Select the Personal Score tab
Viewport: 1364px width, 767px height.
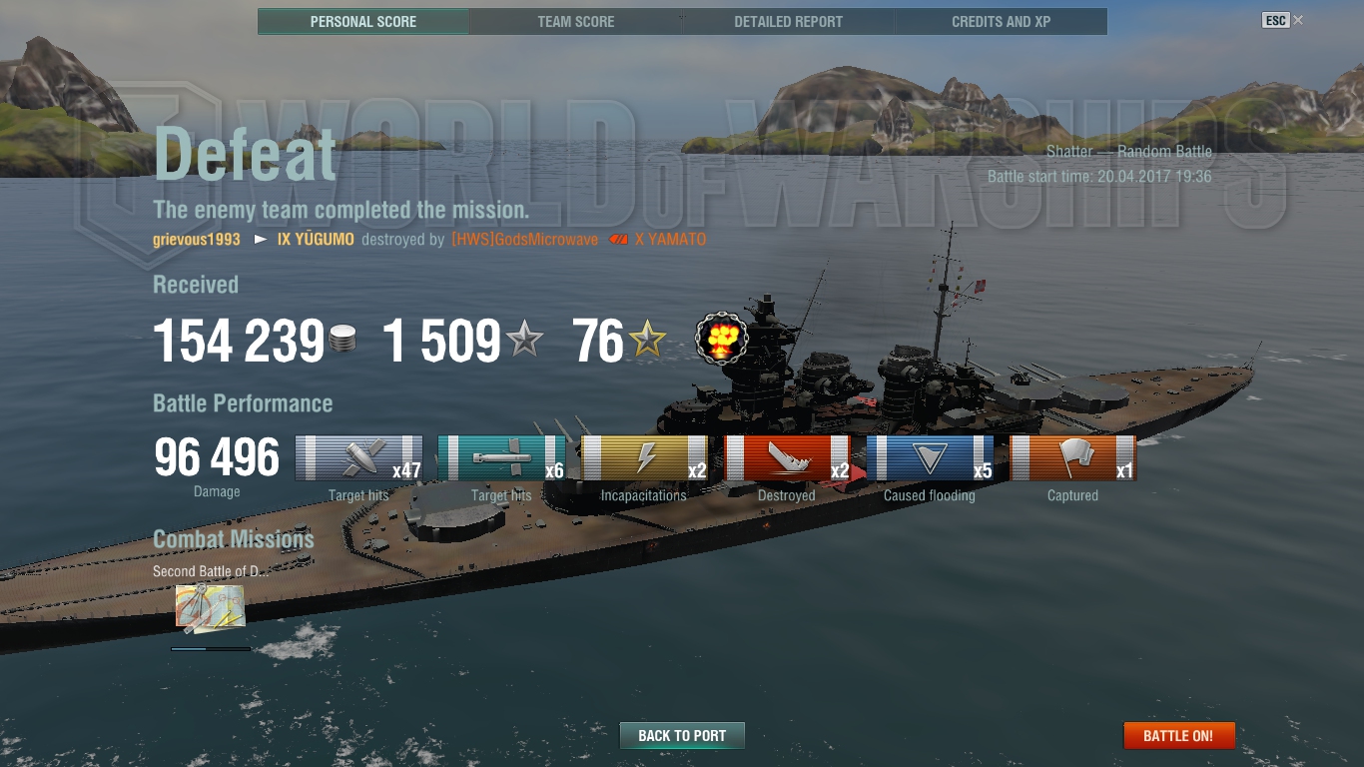(363, 22)
